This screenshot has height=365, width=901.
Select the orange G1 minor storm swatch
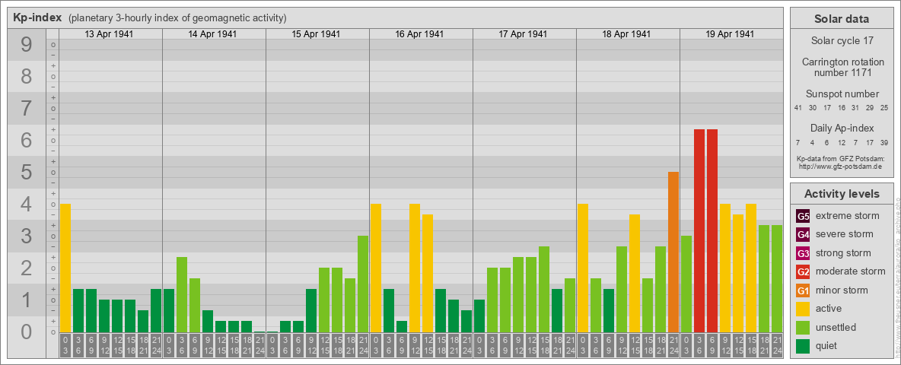click(803, 290)
